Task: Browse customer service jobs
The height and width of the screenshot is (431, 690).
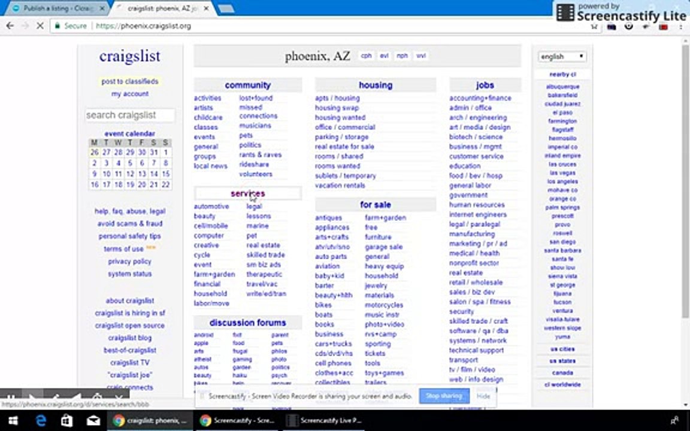Action: coord(476,156)
